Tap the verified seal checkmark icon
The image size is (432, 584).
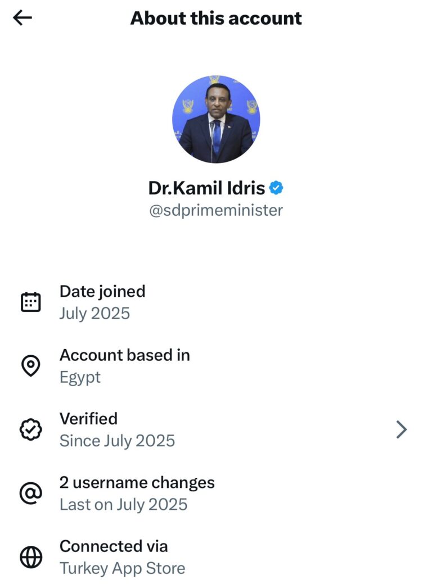(x=30, y=430)
